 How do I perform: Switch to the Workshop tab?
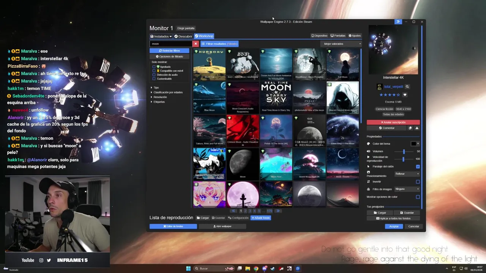[x=204, y=36]
